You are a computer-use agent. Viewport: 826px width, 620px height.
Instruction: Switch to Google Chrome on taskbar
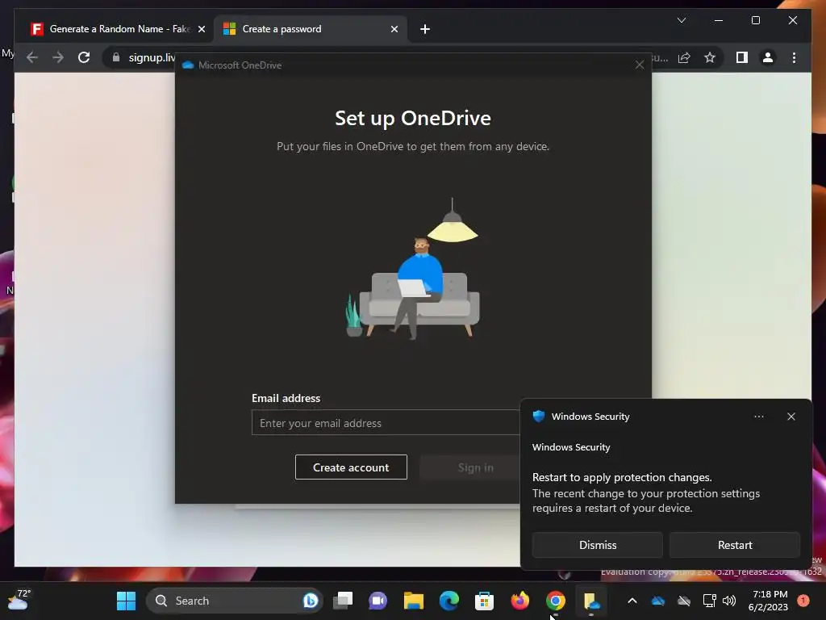tap(555, 601)
